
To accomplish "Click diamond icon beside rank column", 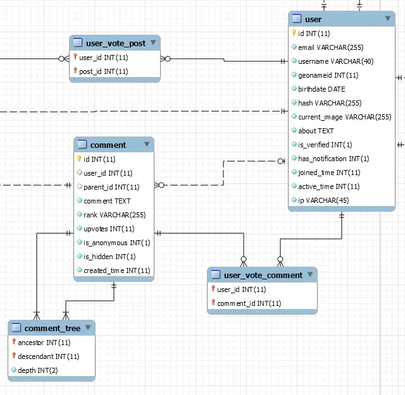I will (80, 214).
